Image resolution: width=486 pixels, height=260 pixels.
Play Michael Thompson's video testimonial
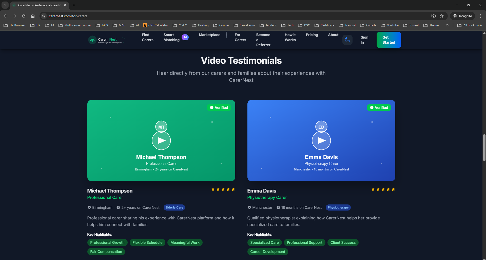click(x=161, y=141)
